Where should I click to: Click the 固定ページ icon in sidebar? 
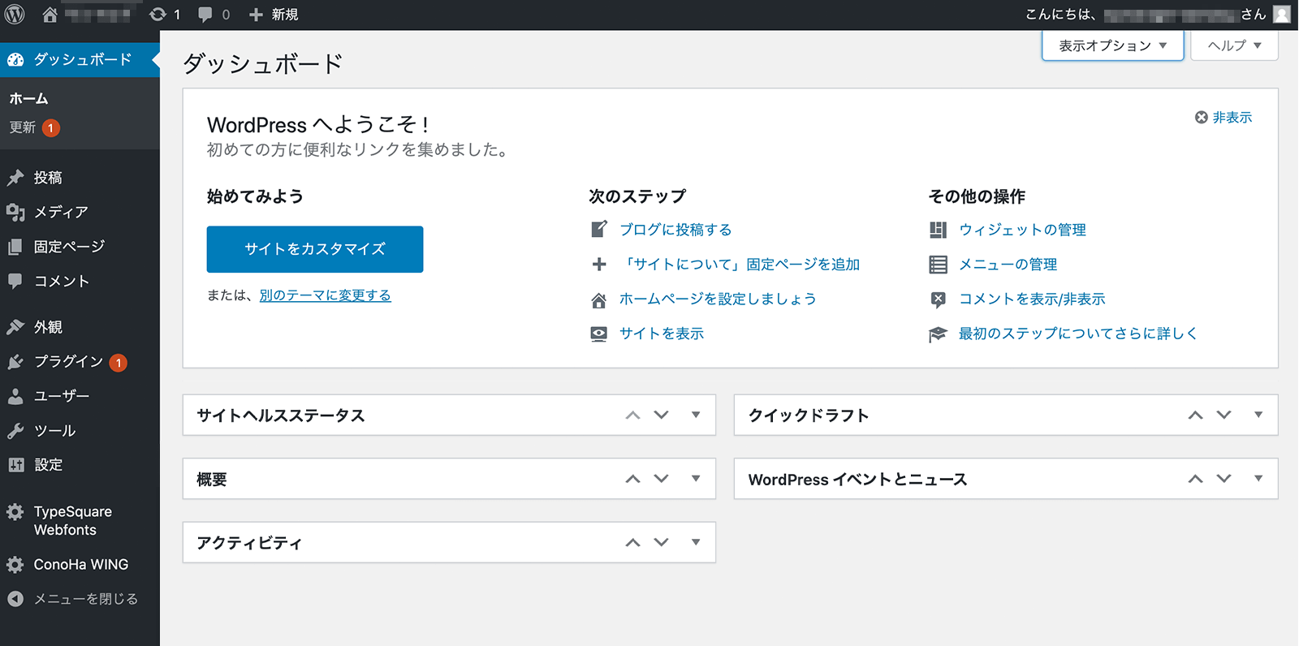pyautogui.click(x=15, y=247)
